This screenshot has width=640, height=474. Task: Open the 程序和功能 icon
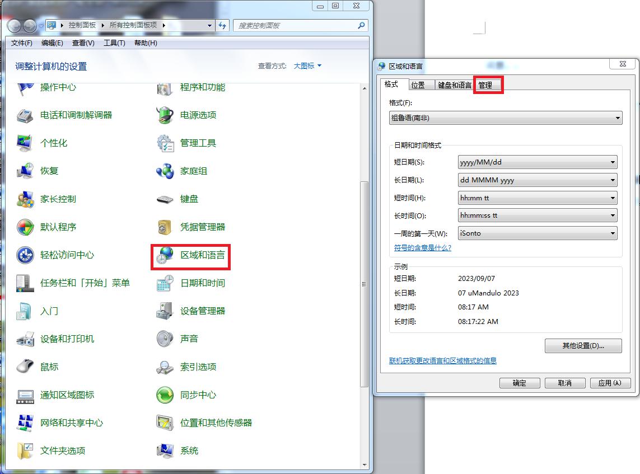point(165,88)
